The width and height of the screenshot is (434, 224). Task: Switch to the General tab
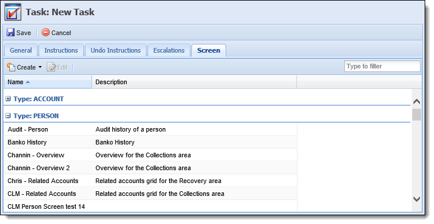click(x=20, y=50)
